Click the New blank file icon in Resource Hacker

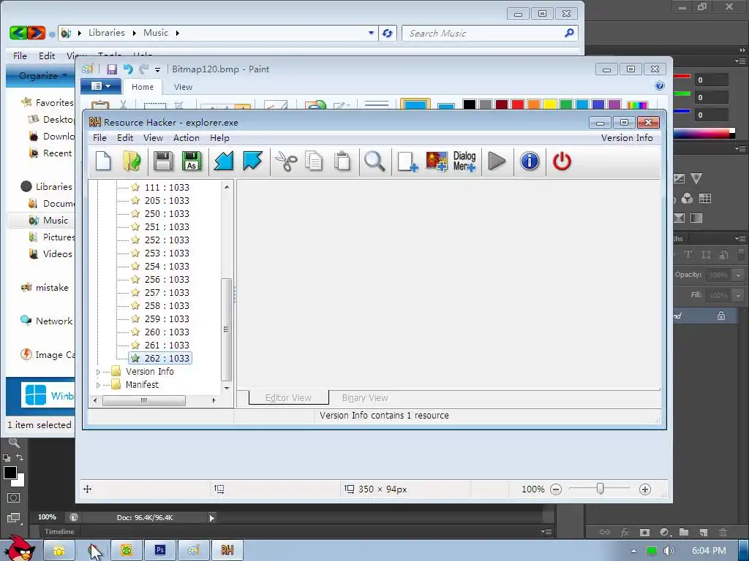pos(103,161)
